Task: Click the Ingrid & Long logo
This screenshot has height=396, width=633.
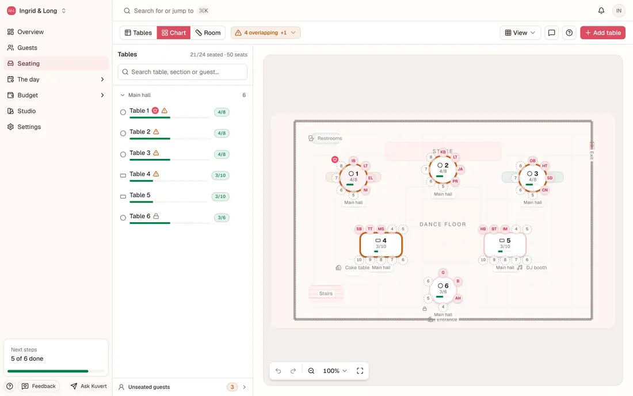Action: point(12,11)
